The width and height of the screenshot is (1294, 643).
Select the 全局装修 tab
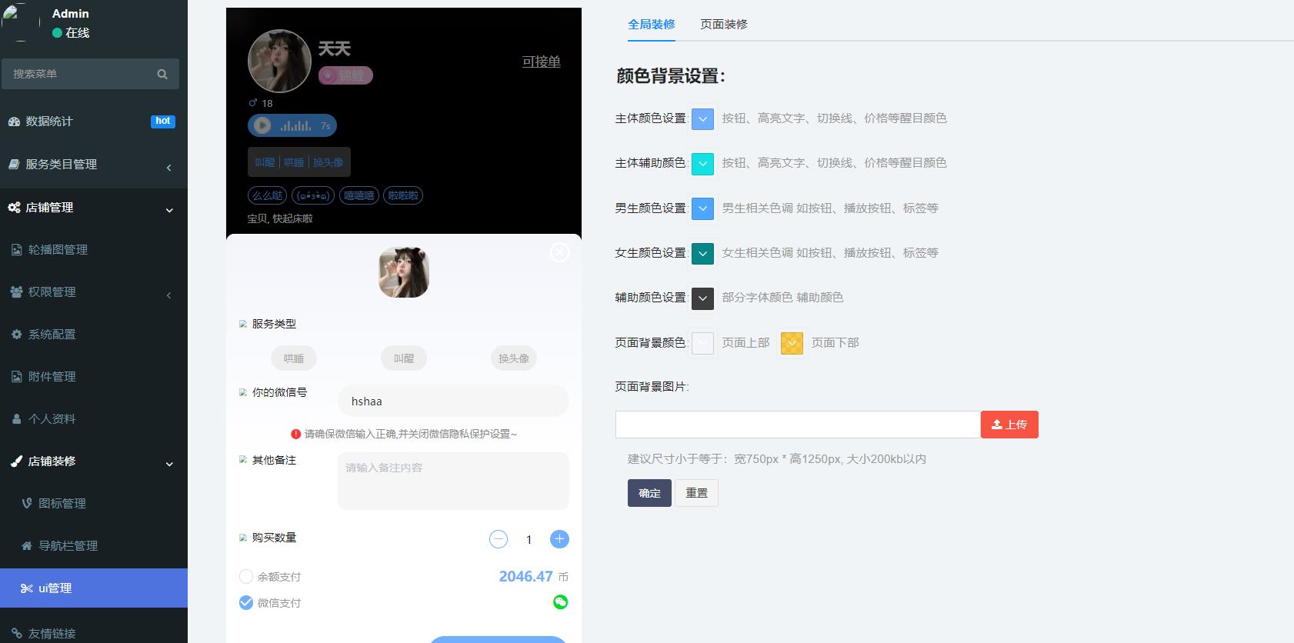651,24
